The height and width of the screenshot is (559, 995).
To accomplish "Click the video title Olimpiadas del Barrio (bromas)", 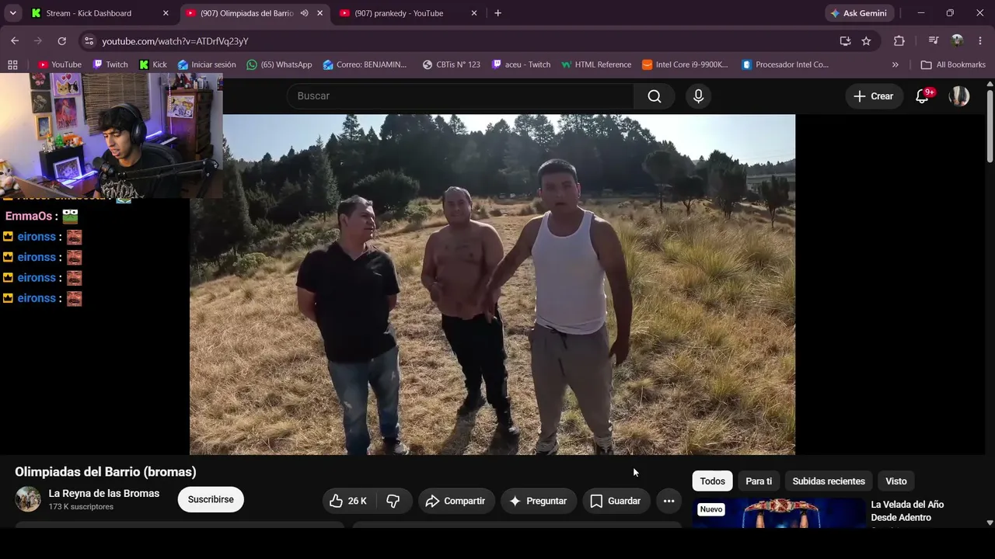I will click(x=106, y=471).
